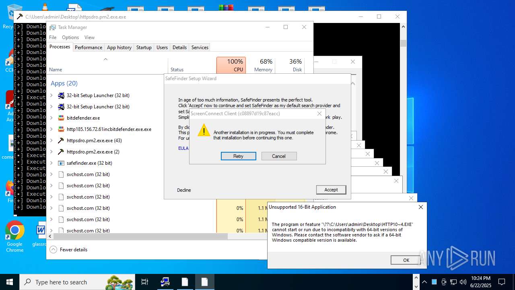
Task: Open Task View on the taskbar
Action: point(145,282)
